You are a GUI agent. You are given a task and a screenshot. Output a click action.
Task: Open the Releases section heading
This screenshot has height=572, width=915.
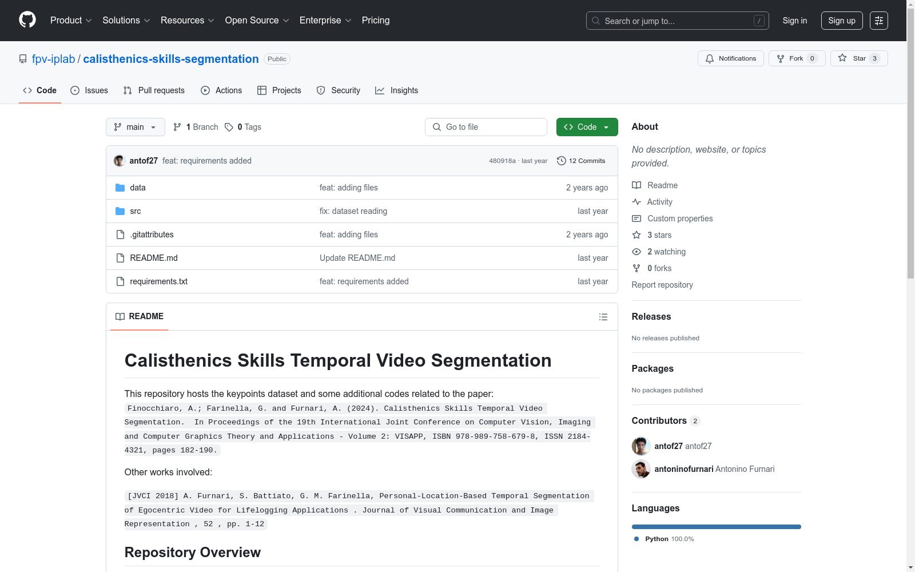point(651,317)
